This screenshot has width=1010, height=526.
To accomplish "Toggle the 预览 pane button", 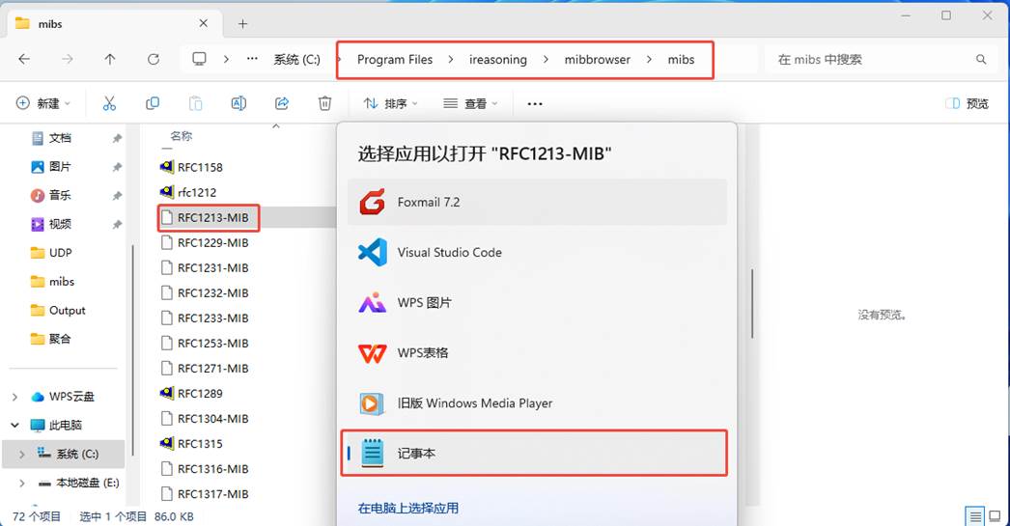I will point(967,103).
